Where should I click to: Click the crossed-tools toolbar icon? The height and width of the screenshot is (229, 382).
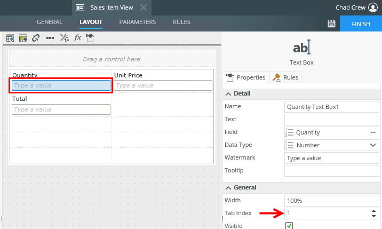[x=64, y=38]
